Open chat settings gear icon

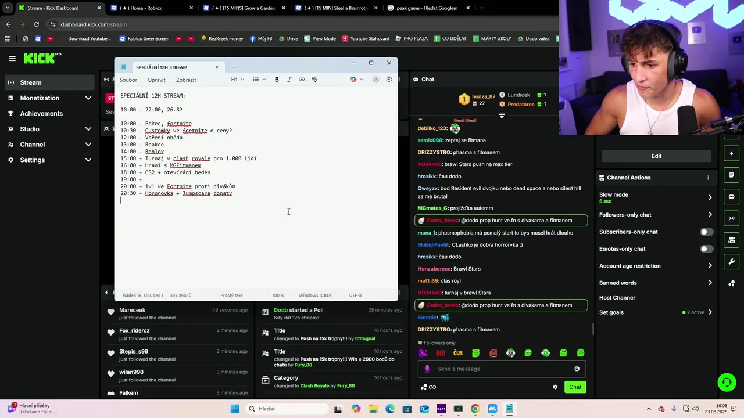coord(555,387)
